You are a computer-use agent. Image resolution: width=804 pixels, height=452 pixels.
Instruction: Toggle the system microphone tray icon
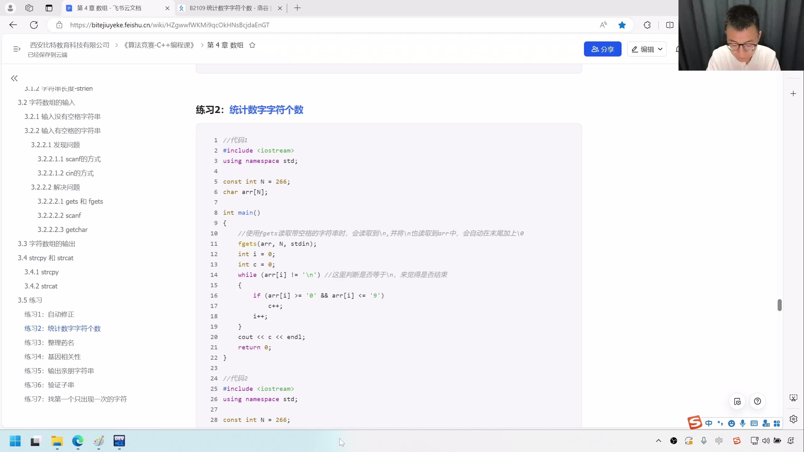[703, 441]
